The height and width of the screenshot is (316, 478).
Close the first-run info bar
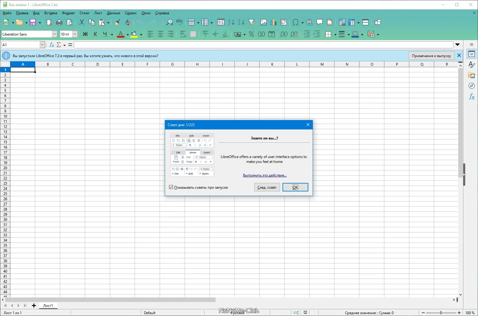point(459,56)
